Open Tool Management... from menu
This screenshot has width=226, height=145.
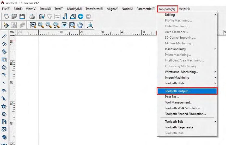tap(187, 102)
